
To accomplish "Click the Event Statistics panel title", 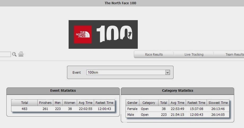I will (x=63, y=91).
